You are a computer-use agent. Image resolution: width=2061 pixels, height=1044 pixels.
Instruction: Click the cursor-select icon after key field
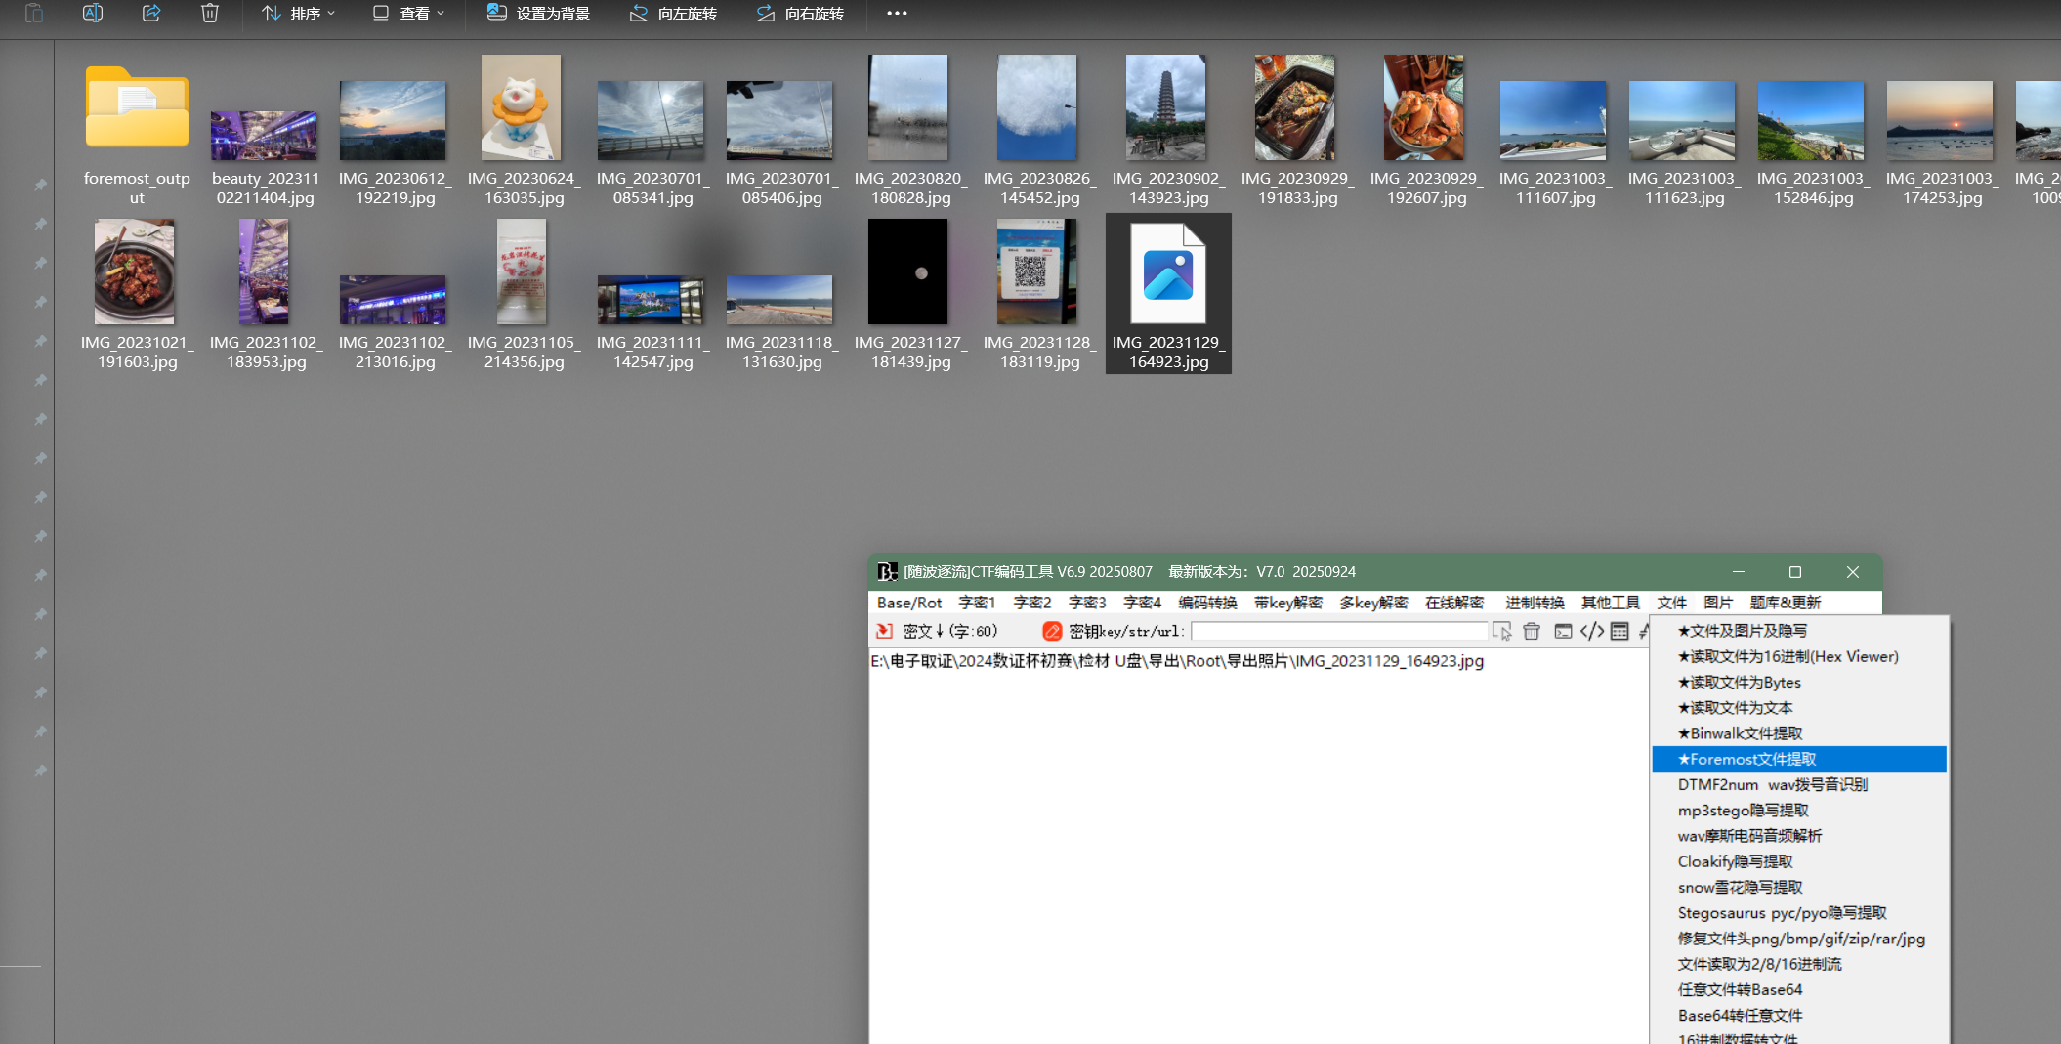click(1502, 631)
